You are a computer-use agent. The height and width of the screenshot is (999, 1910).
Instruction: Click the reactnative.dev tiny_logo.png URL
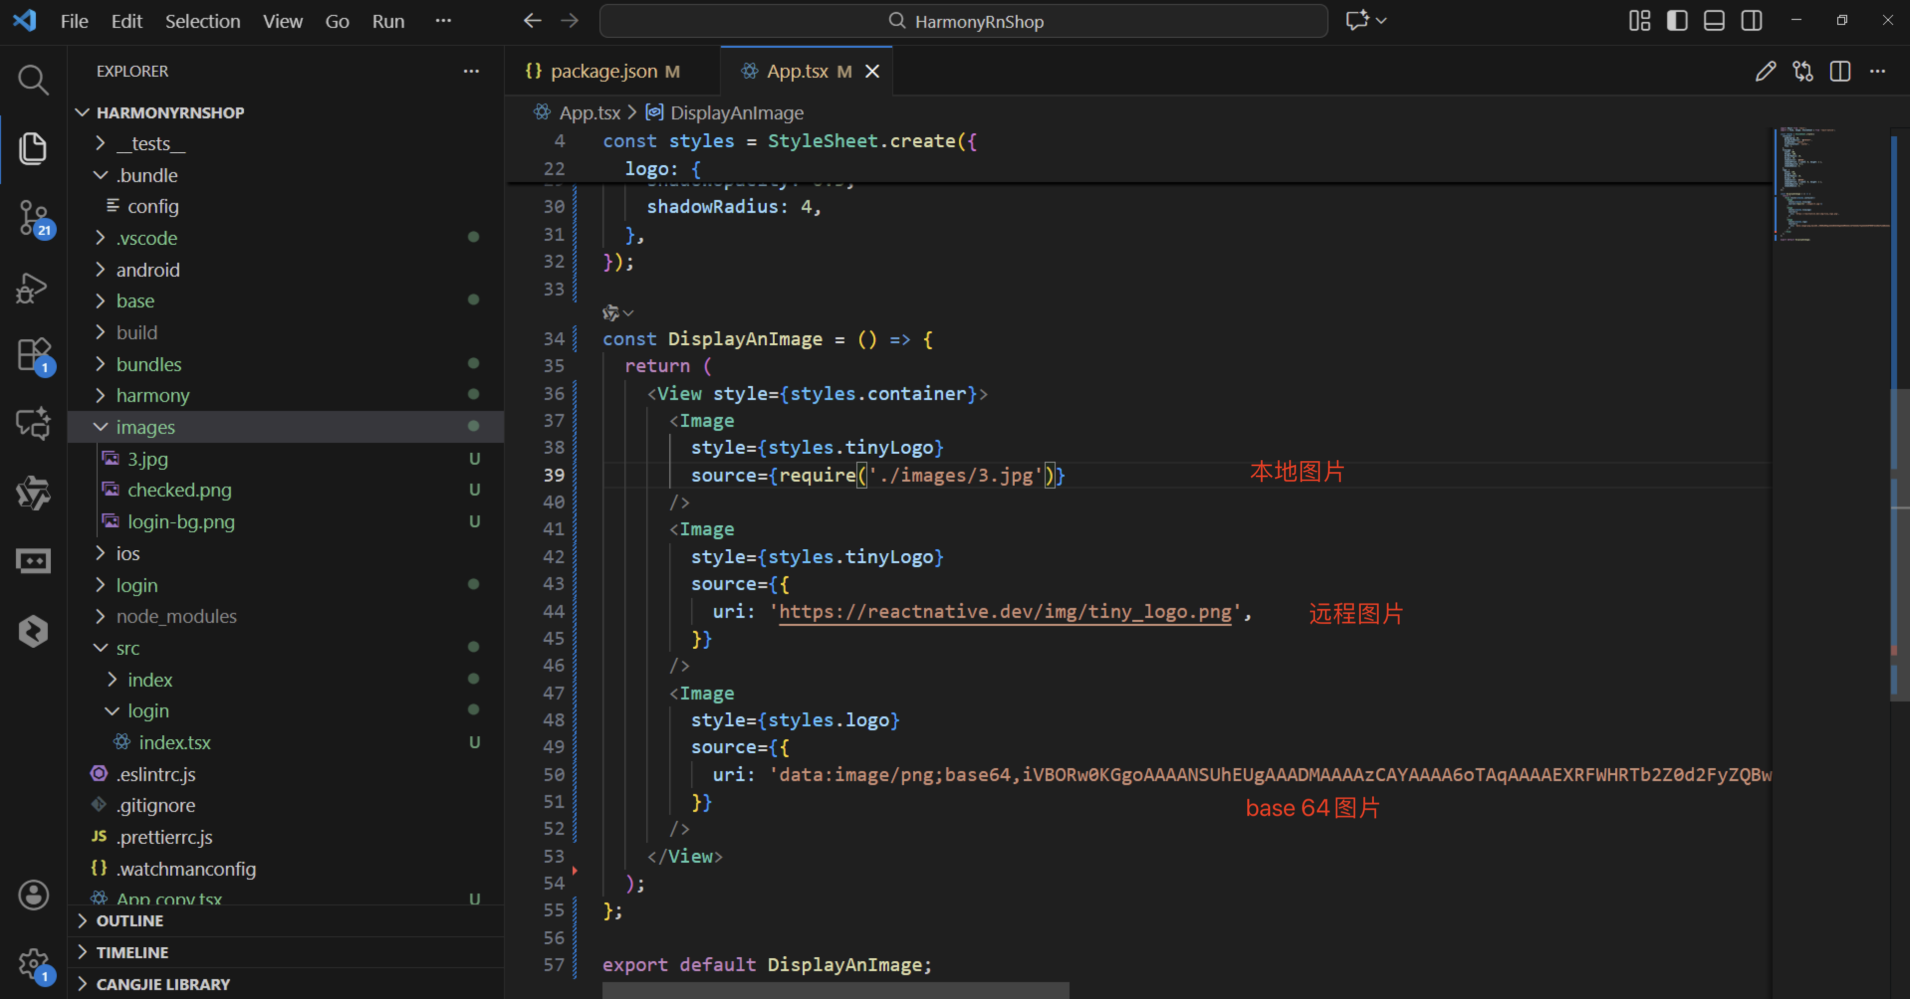[1005, 611]
